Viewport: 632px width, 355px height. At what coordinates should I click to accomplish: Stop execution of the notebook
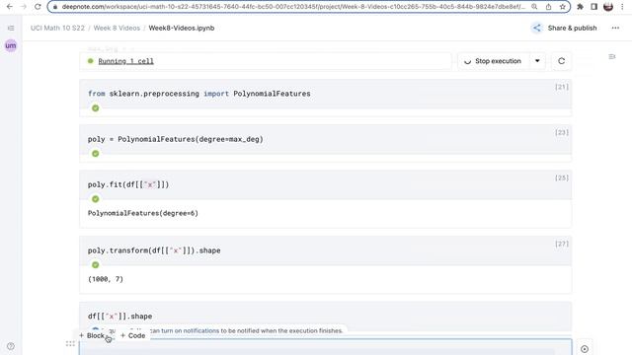[x=494, y=61]
